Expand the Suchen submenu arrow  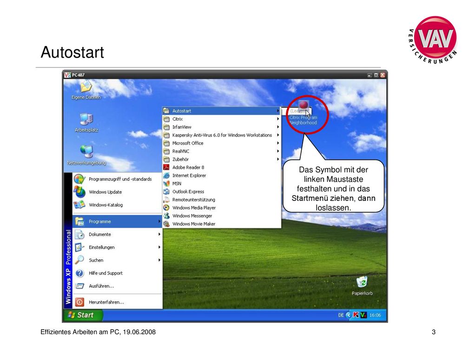[159, 260]
